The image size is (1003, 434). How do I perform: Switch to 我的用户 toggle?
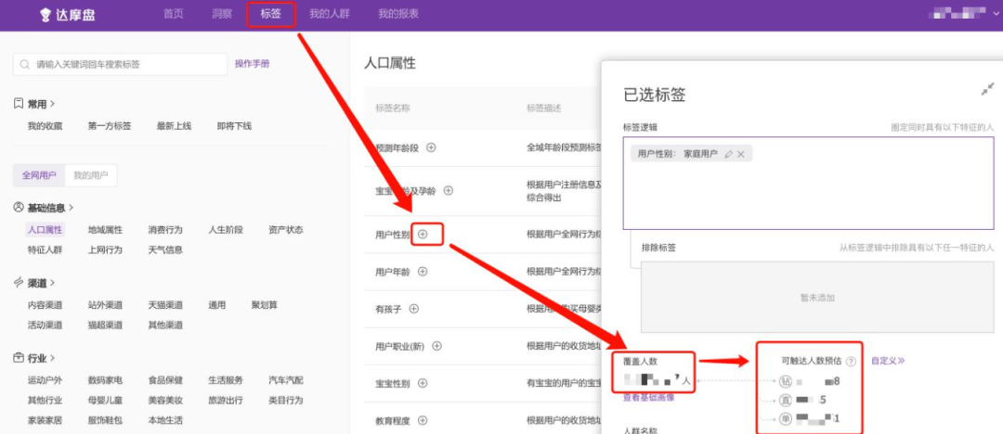pos(91,175)
